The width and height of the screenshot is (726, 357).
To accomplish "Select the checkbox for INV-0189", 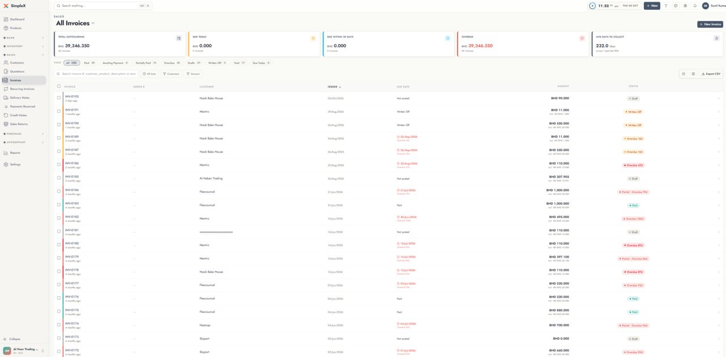I will click(58, 138).
